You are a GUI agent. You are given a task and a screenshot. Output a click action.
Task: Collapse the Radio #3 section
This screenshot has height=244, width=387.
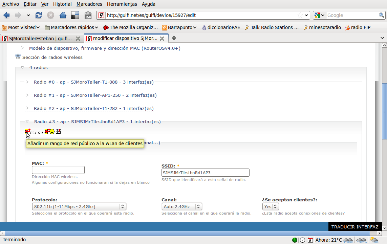point(27,121)
